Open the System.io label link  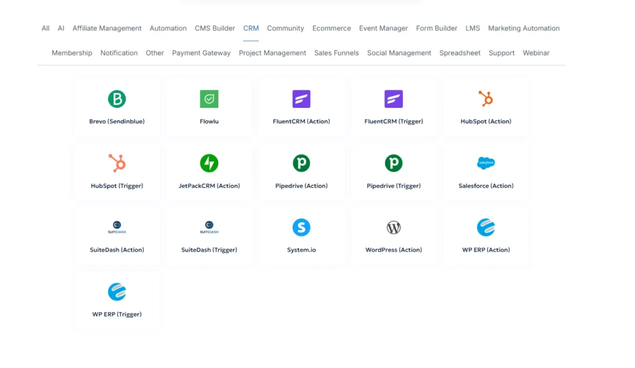coord(301,250)
